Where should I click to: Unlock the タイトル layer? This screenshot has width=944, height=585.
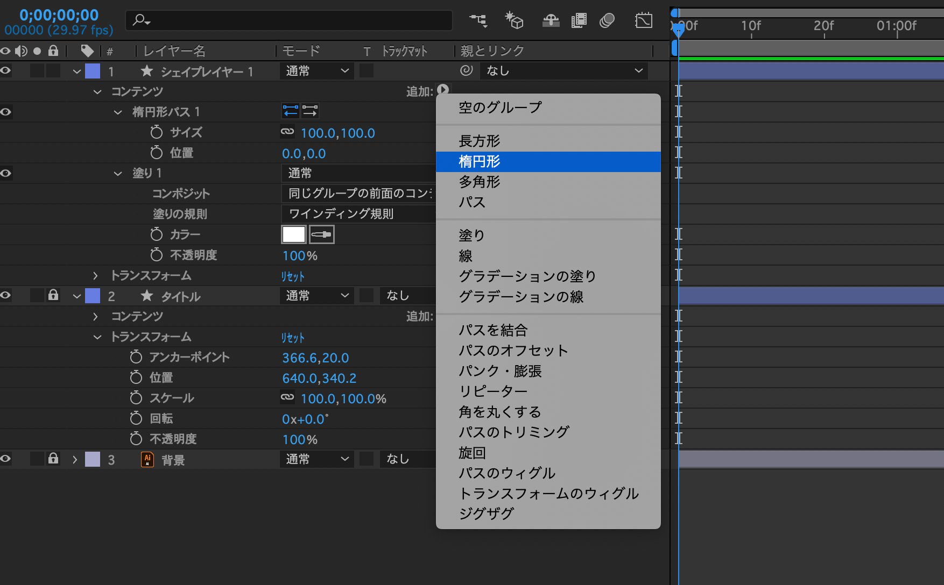click(x=53, y=295)
